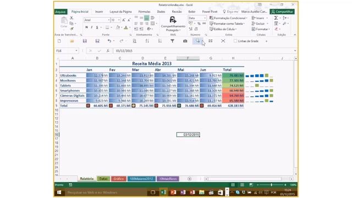Open the Formatar como Tabela dropdown
This screenshot has width=352, height=198.
coord(227,24)
